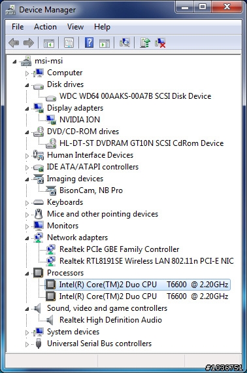Click Scan for hardware changes icon
Viewport: 247px width, 373px height.
tap(125, 43)
